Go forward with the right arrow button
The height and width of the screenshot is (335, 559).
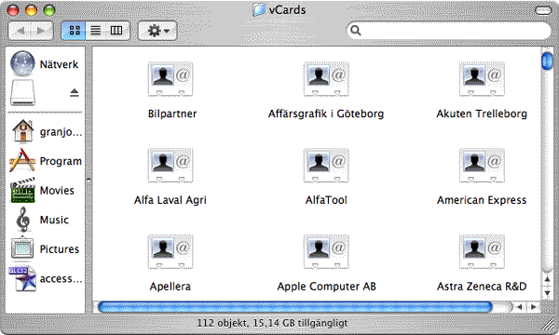42,31
